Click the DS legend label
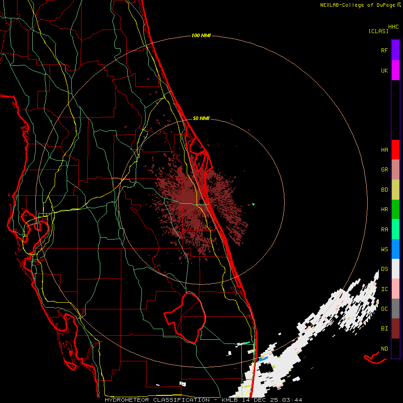Screen dimensions: 403x403 pos(384,269)
